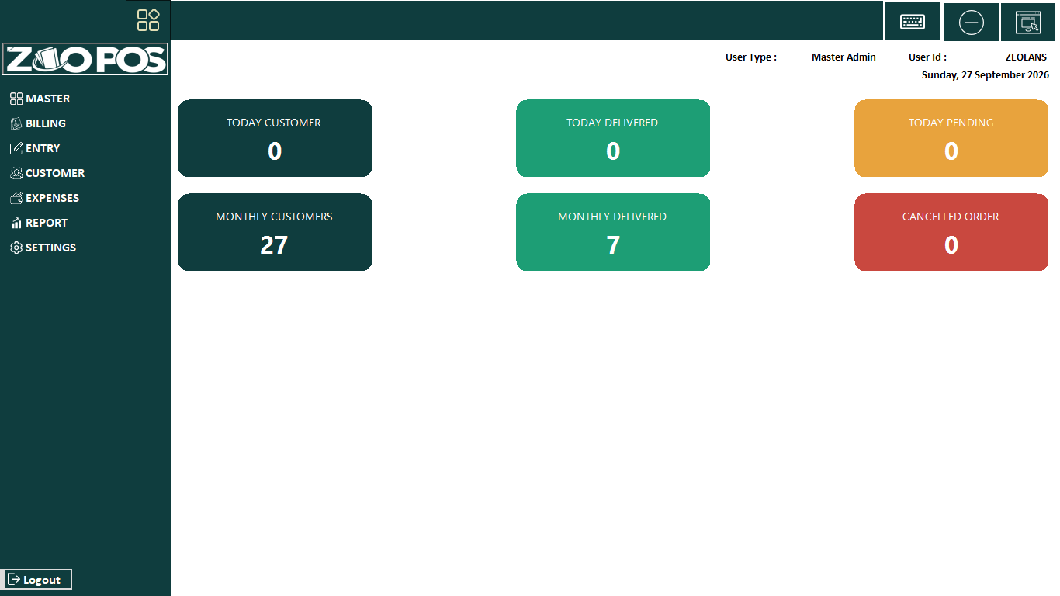This screenshot has width=1060, height=596.
Task: Click the User Type label
Action: tap(751, 57)
